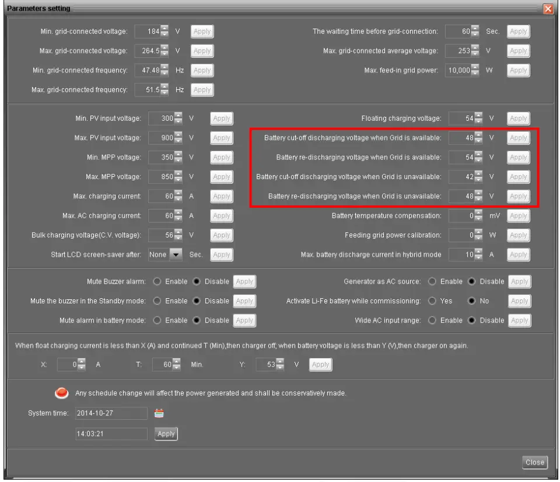Apply the Min. grid-connected frequency value
Screen dimensions: 560x482
(202, 71)
